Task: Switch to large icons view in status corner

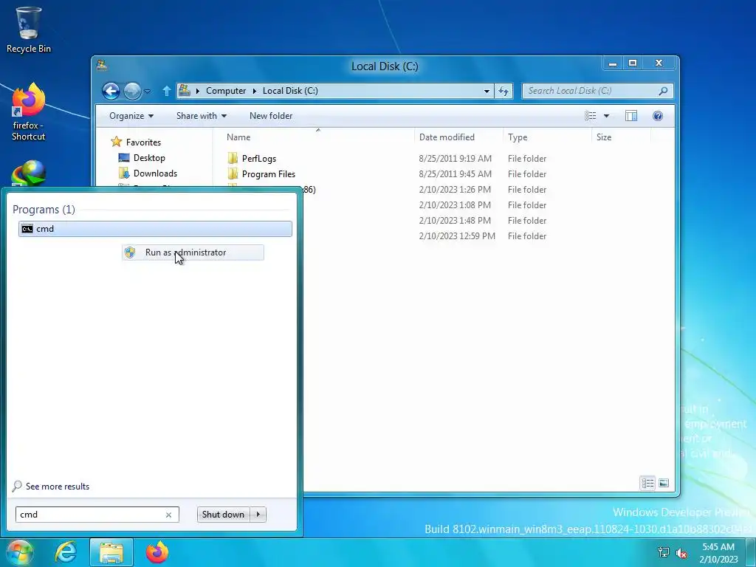Action: (664, 483)
